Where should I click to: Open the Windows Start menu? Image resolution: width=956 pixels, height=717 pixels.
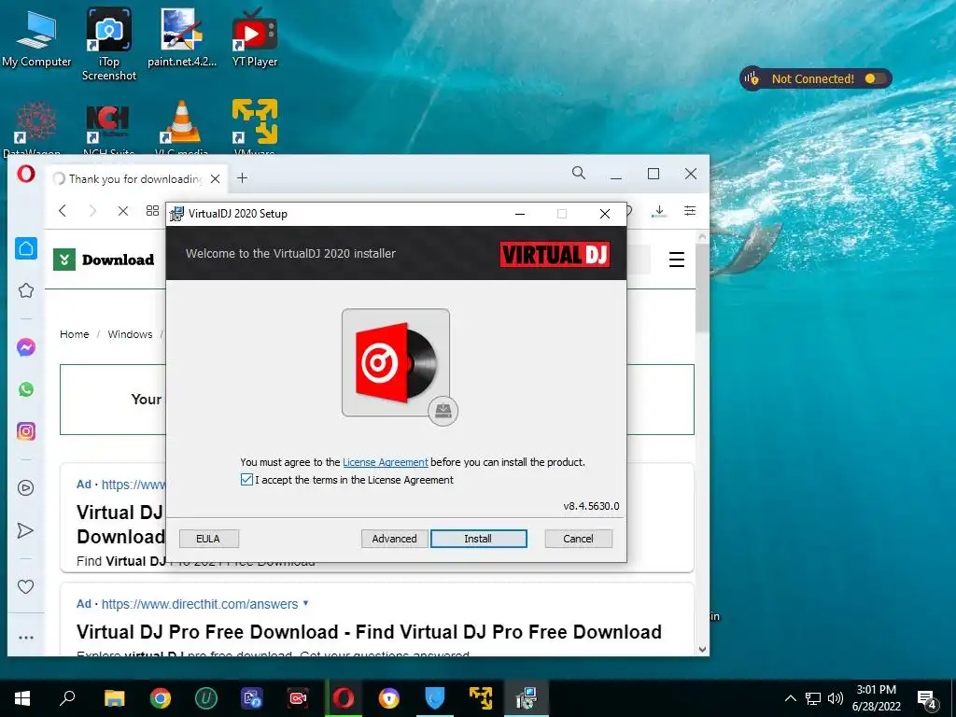[22, 698]
